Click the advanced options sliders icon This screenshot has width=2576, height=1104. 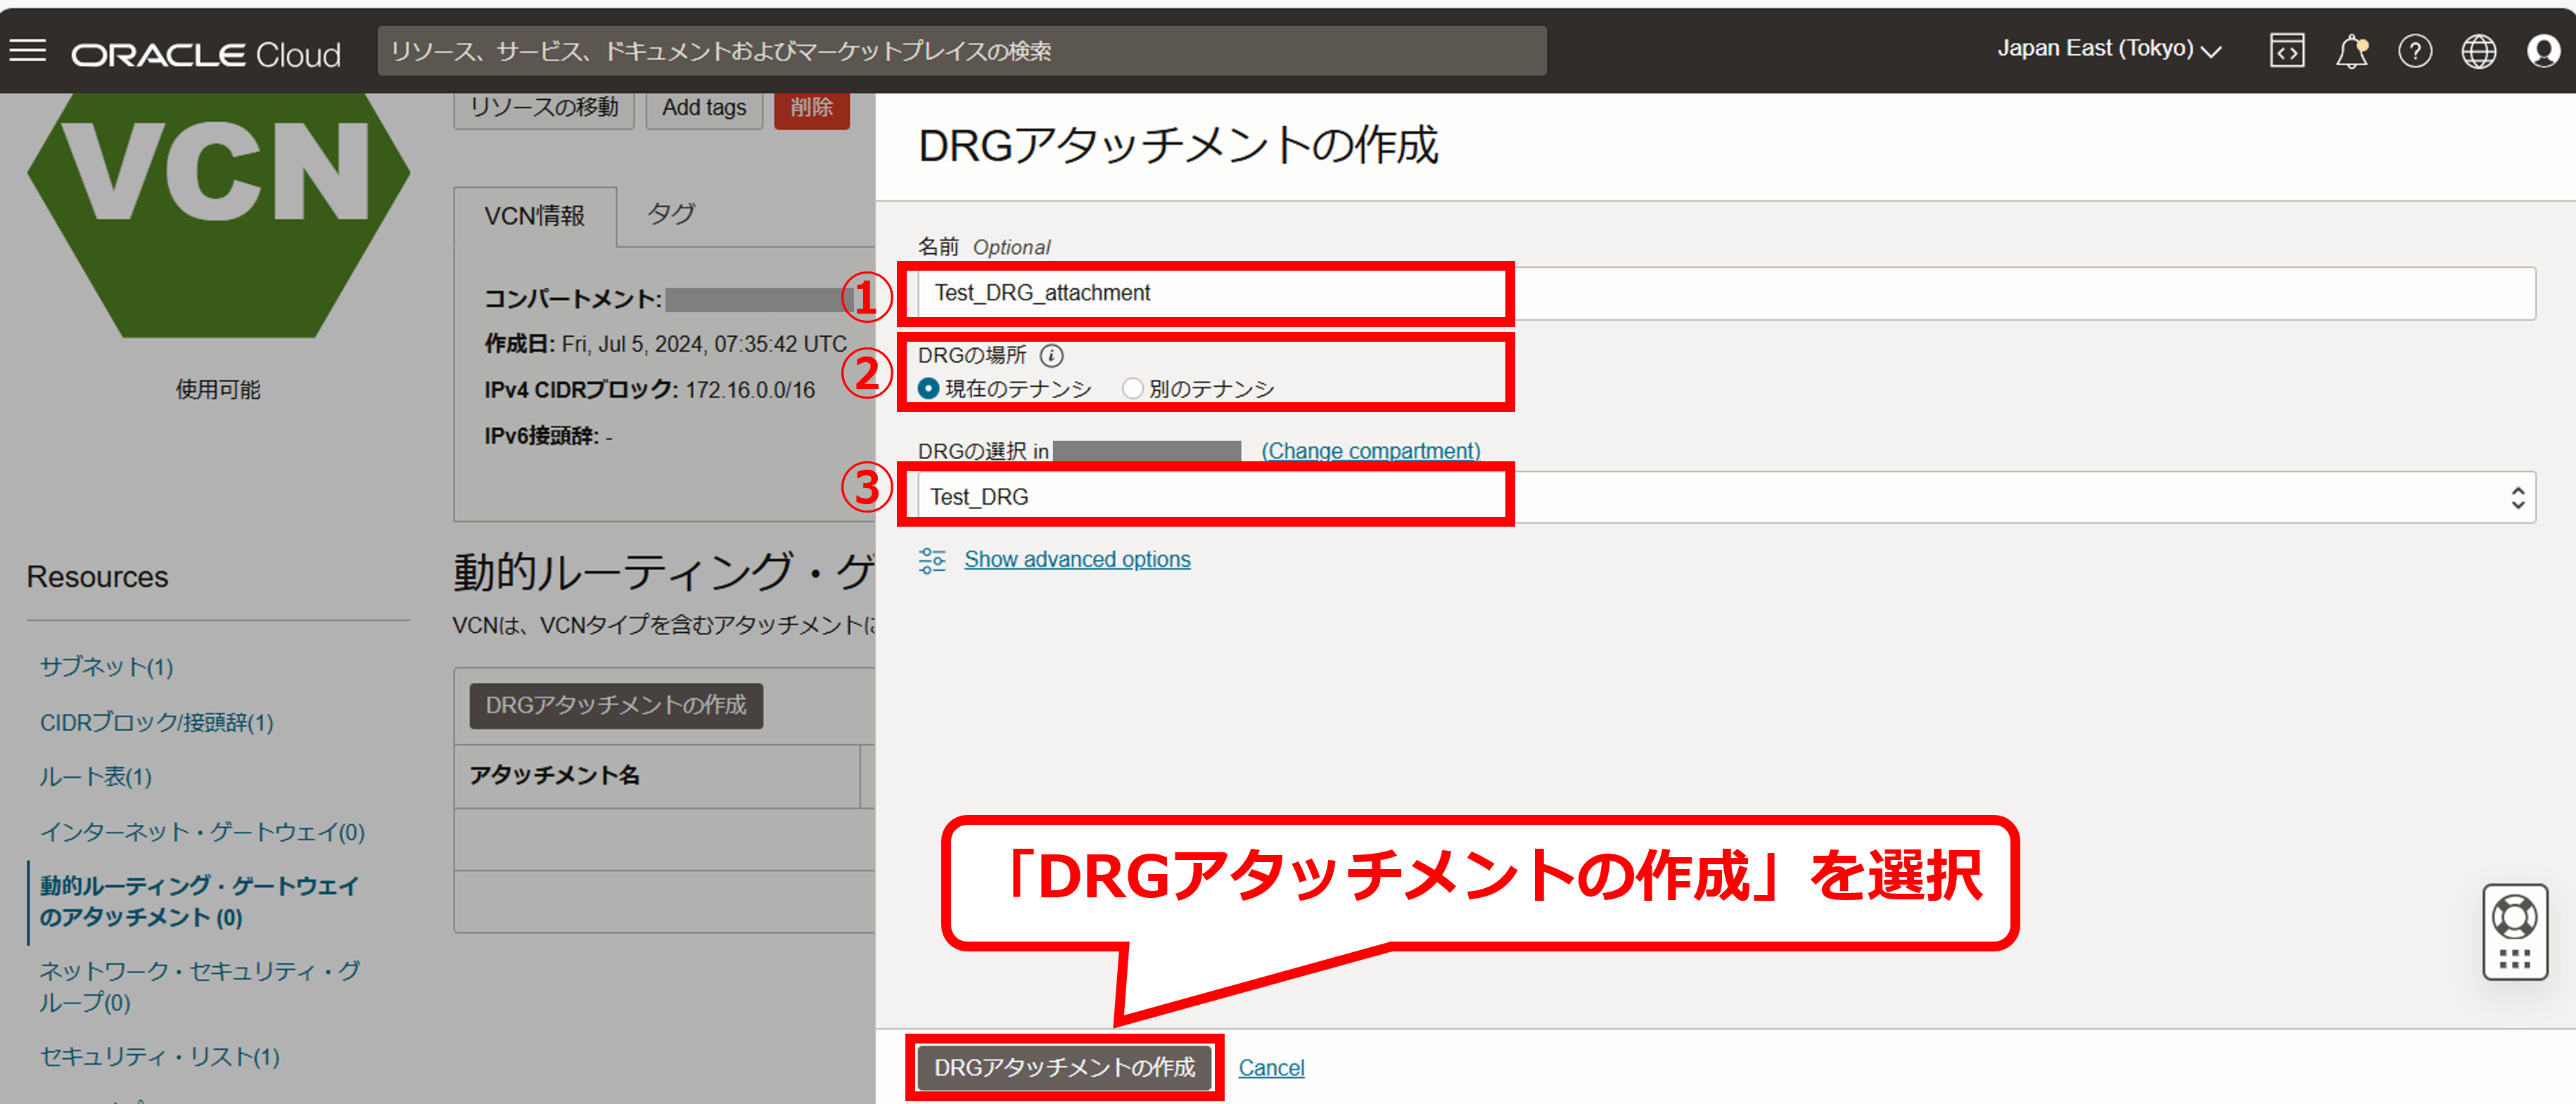(932, 560)
